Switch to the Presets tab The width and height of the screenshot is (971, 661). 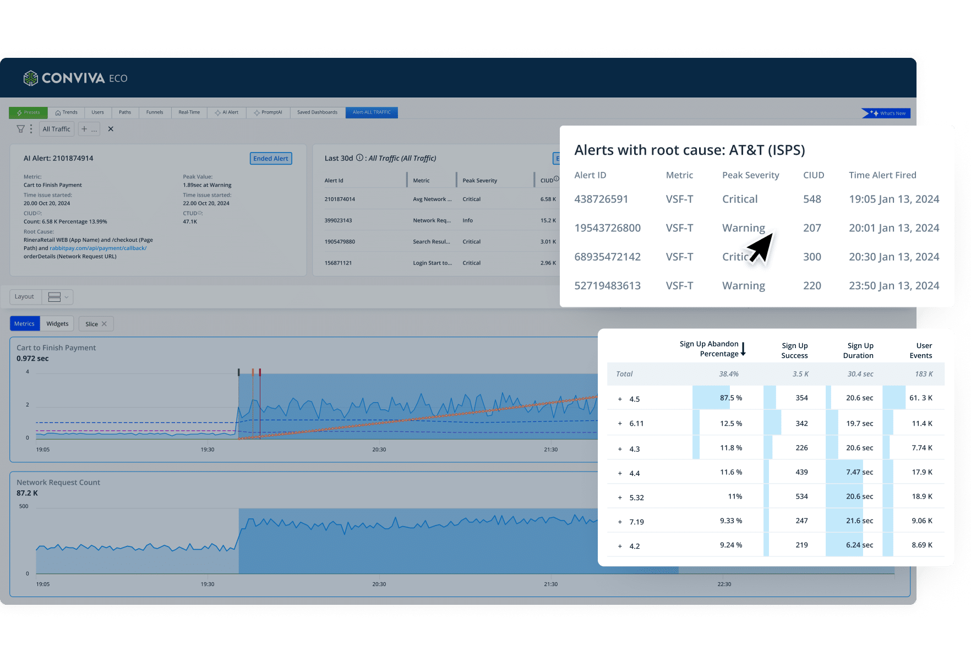(28, 112)
